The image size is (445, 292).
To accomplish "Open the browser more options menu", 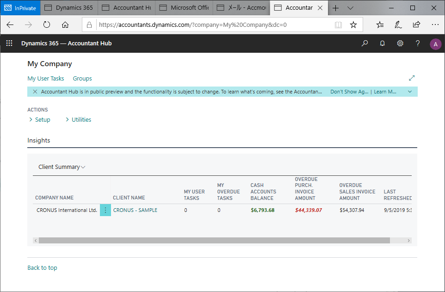I will tap(435, 25).
